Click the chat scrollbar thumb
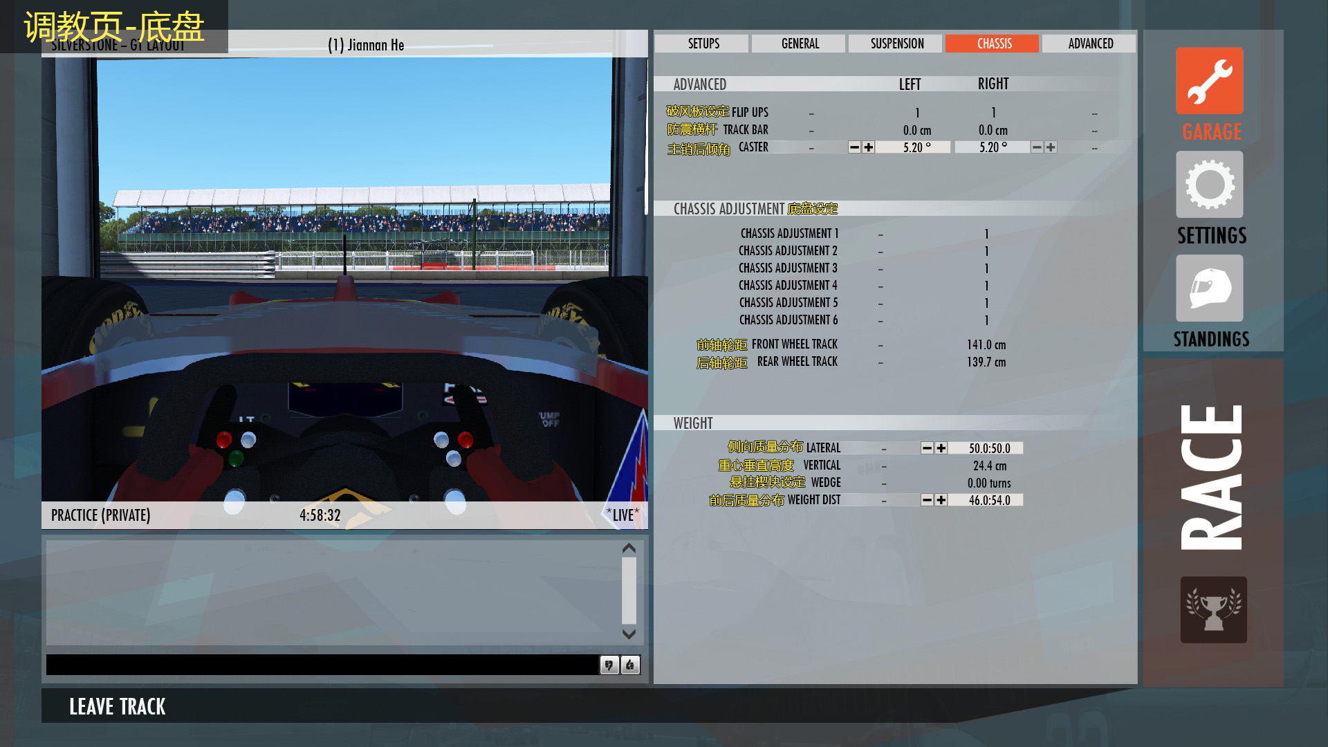 (x=629, y=591)
